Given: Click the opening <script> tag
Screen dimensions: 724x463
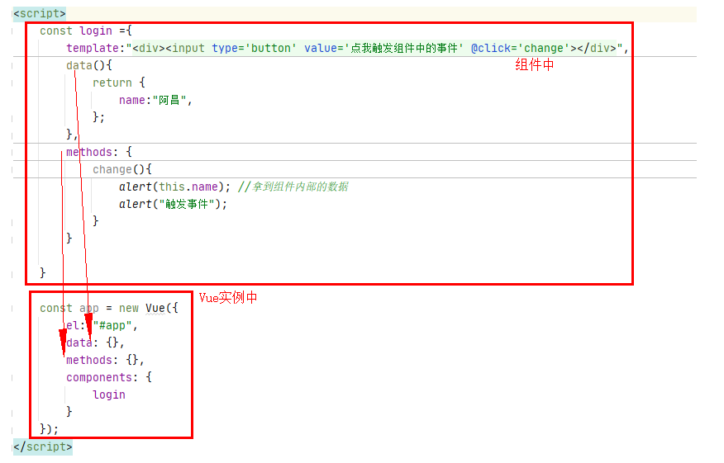Looking at the screenshot, I should pos(40,13).
